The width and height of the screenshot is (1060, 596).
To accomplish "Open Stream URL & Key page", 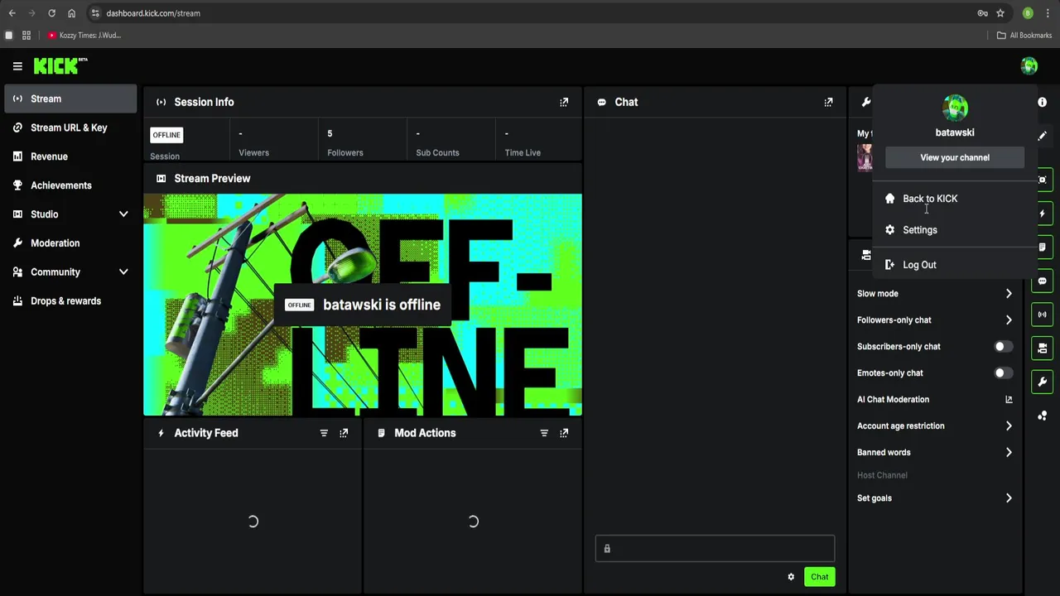I will [x=70, y=127].
